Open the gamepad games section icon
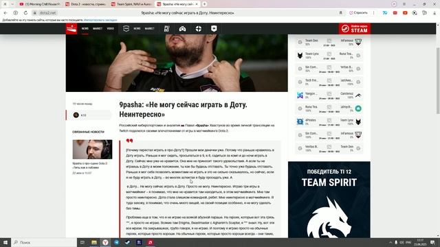440x247 pixels. tap(182, 29)
